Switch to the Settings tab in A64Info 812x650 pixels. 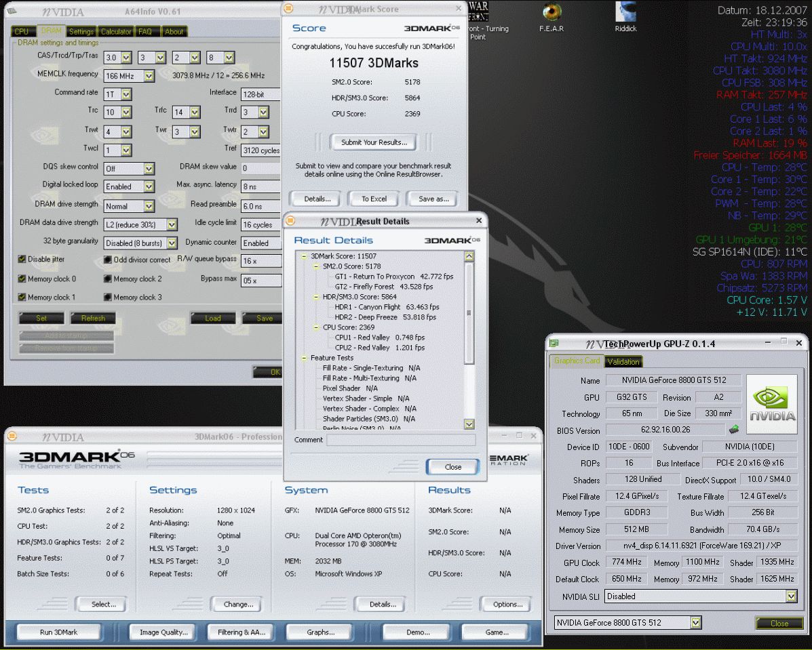pyautogui.click(x=81, y=32)
